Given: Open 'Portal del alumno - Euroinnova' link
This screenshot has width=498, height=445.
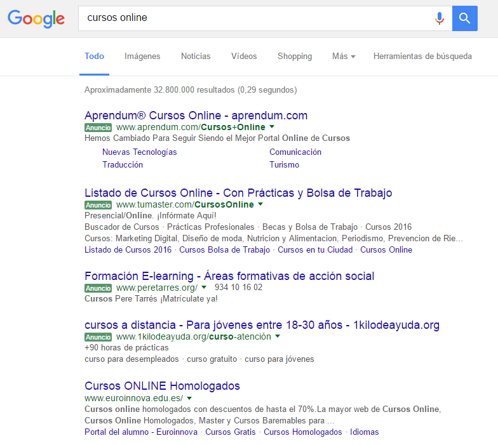Looking at the screenshot, I should pyautogui.click(x=141, y=432).
